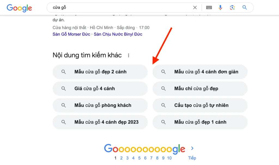Click the magnifier search button in search bar
The width and height of the screenshot is (279, 165).
point(245,7)
